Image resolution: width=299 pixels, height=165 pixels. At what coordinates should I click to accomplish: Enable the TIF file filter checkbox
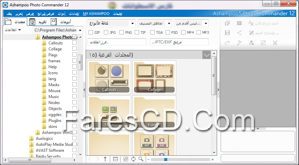click(137, 32)
